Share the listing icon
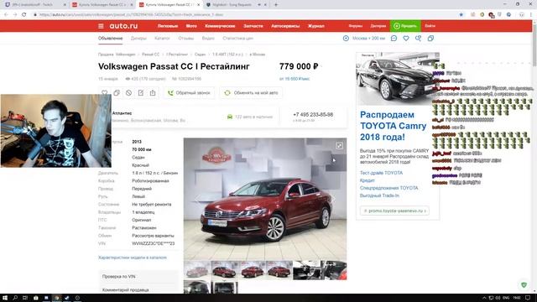This screenshot has width=537, height=302. [153, 93]
